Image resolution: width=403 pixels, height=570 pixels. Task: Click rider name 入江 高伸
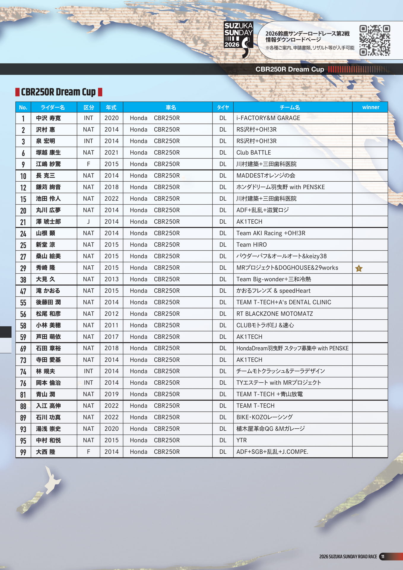(x=48, y=406)
